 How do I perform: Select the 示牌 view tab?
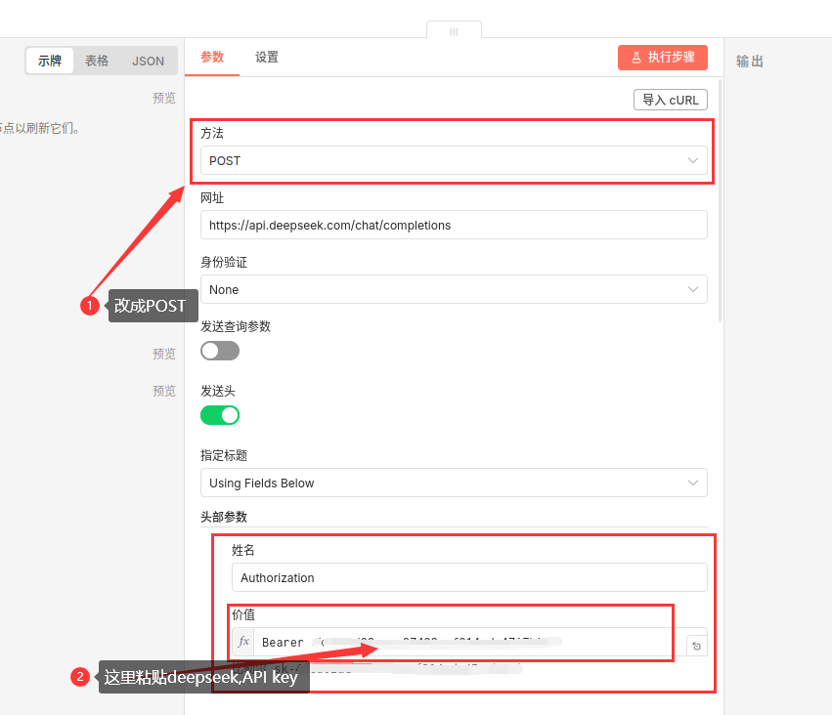pos(50,61)
